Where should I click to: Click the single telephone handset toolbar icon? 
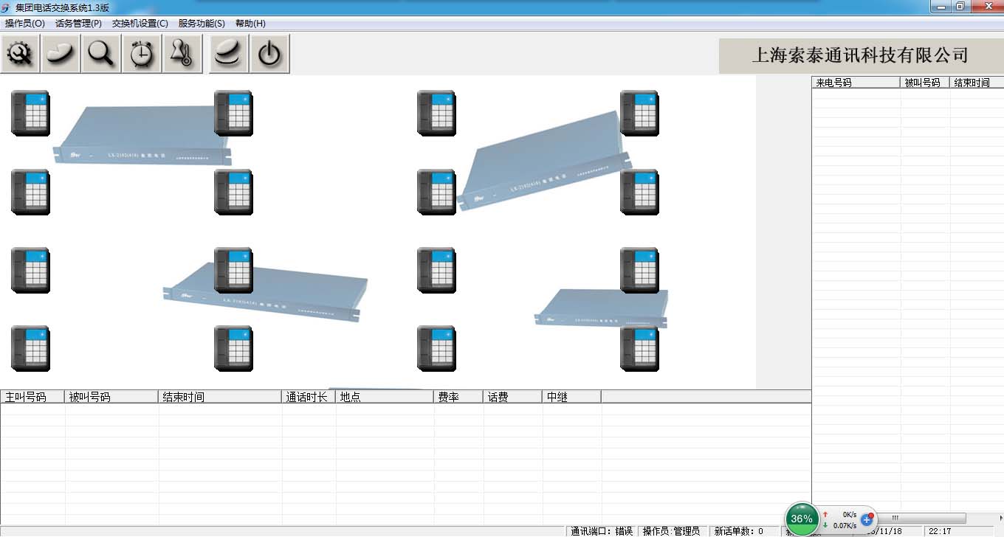pos(61,54)
